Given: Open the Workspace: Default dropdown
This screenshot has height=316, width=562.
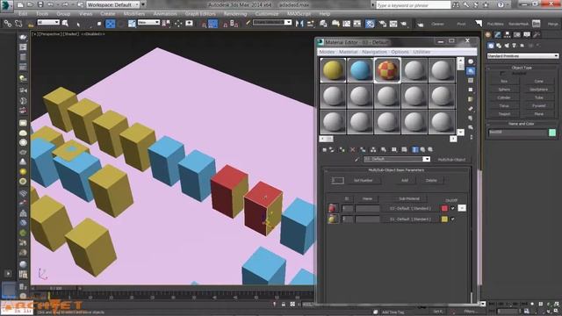Looking at the screenshot, I should tap(112, 4).
